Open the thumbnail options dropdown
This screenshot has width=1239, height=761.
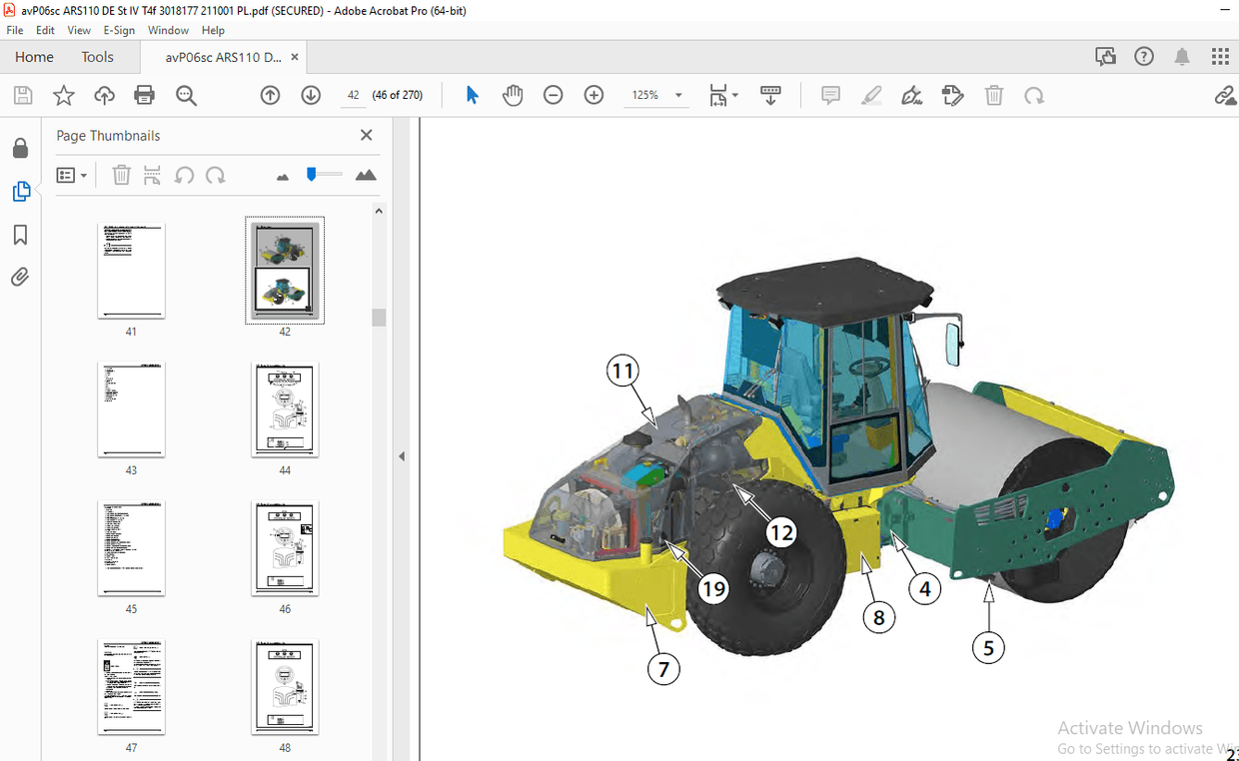tap(71, 175)
